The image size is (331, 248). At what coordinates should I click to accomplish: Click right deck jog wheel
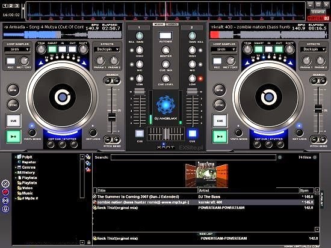click(x=268, y=97)
